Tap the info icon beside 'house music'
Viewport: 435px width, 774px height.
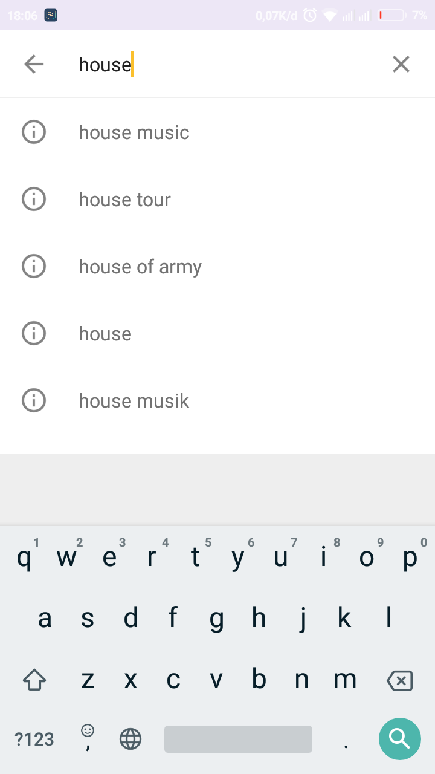(34, 132)
